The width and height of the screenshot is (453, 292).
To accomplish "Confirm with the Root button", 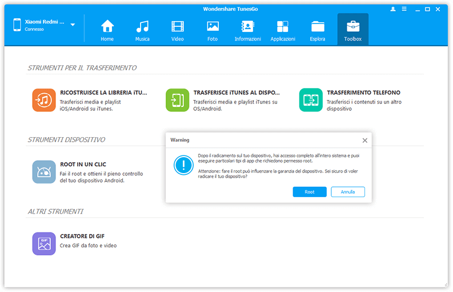I will [310, 192].
